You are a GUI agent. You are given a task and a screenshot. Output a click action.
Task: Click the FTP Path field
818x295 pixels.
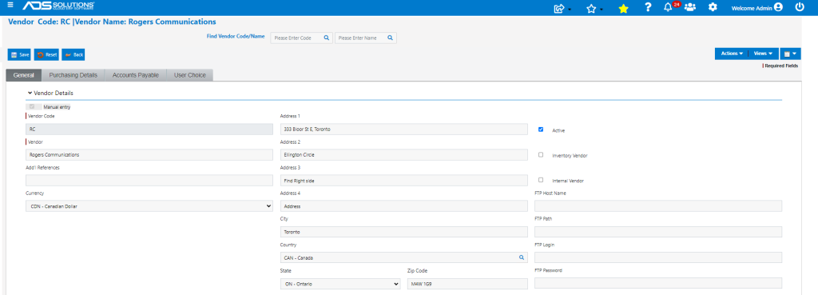click(658, 232)
